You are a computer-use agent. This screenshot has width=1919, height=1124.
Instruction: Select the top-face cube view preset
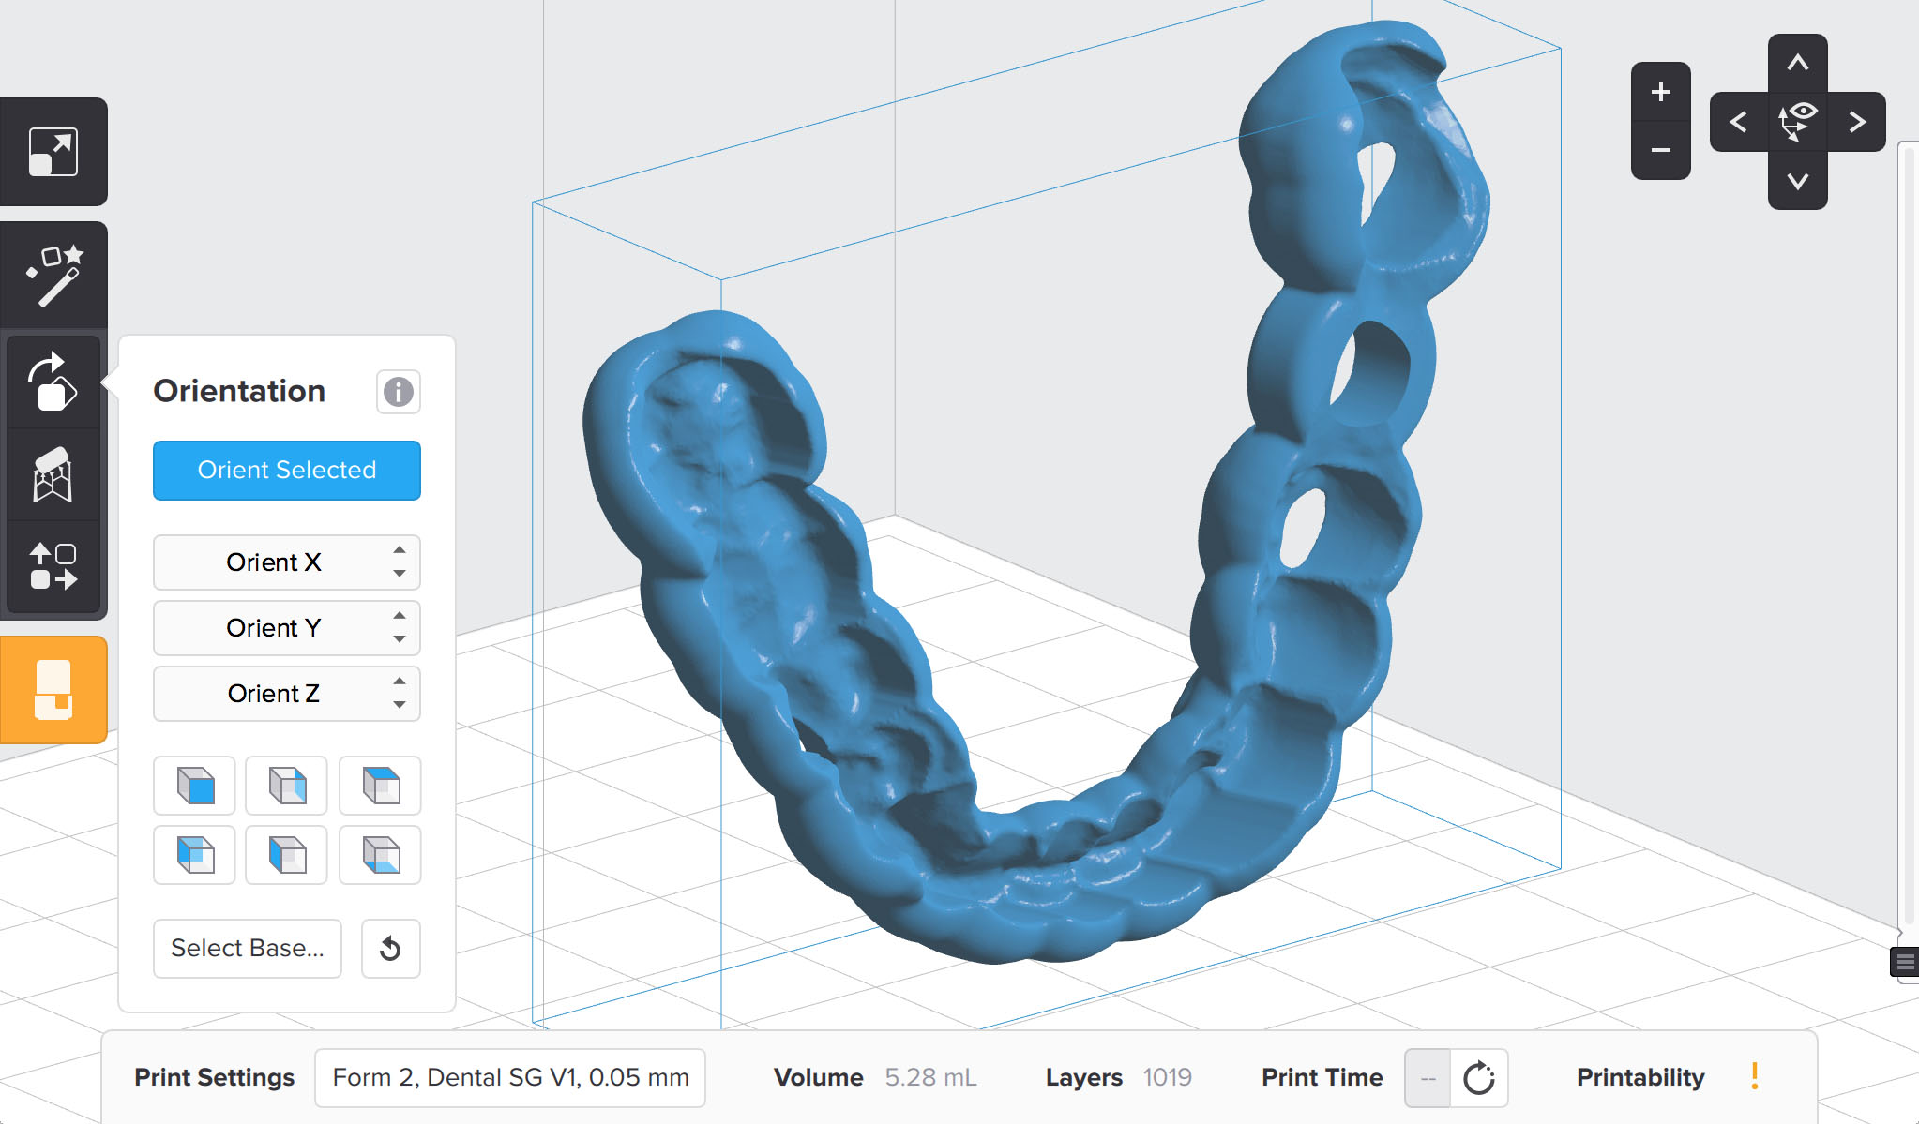point(381,786)
